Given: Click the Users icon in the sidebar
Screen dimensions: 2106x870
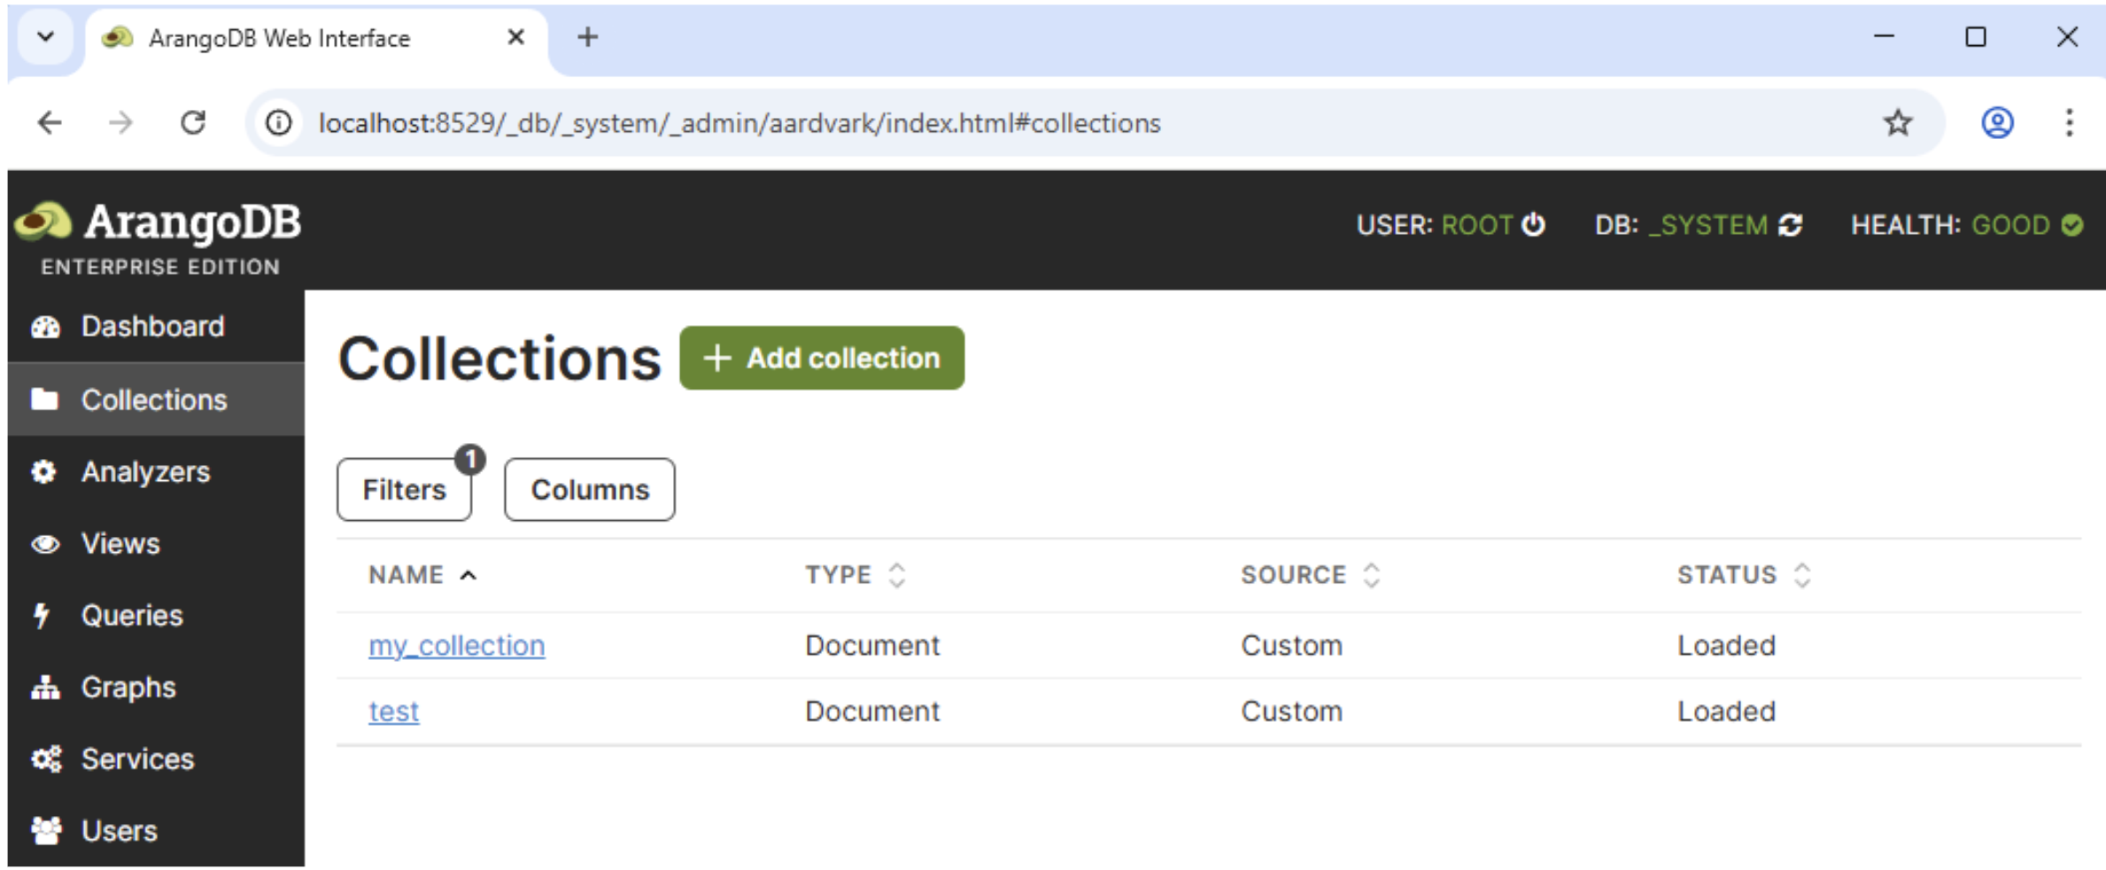Looking at the screenshot, I should 44,830.
